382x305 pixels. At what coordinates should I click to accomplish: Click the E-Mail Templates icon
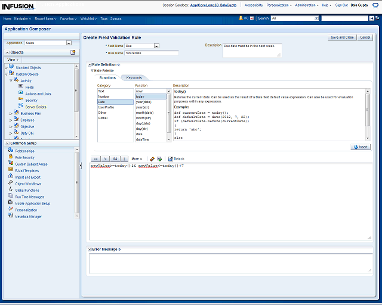point(11,170)
